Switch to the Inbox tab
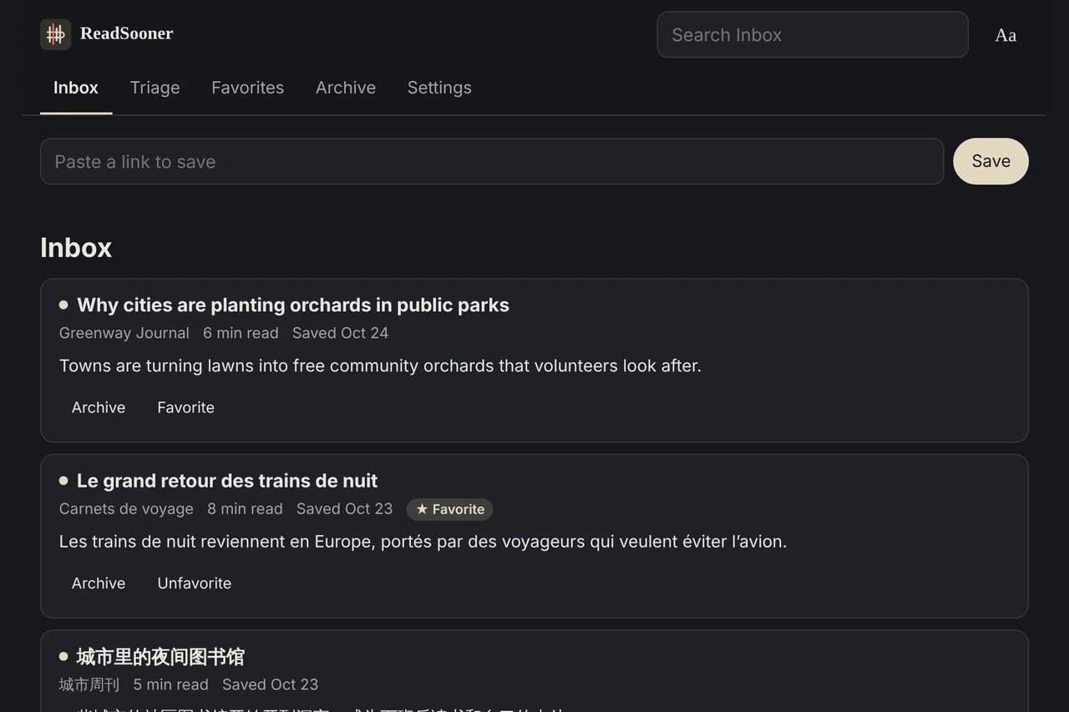Viewport: 1069px width, 712px height. 76,88
